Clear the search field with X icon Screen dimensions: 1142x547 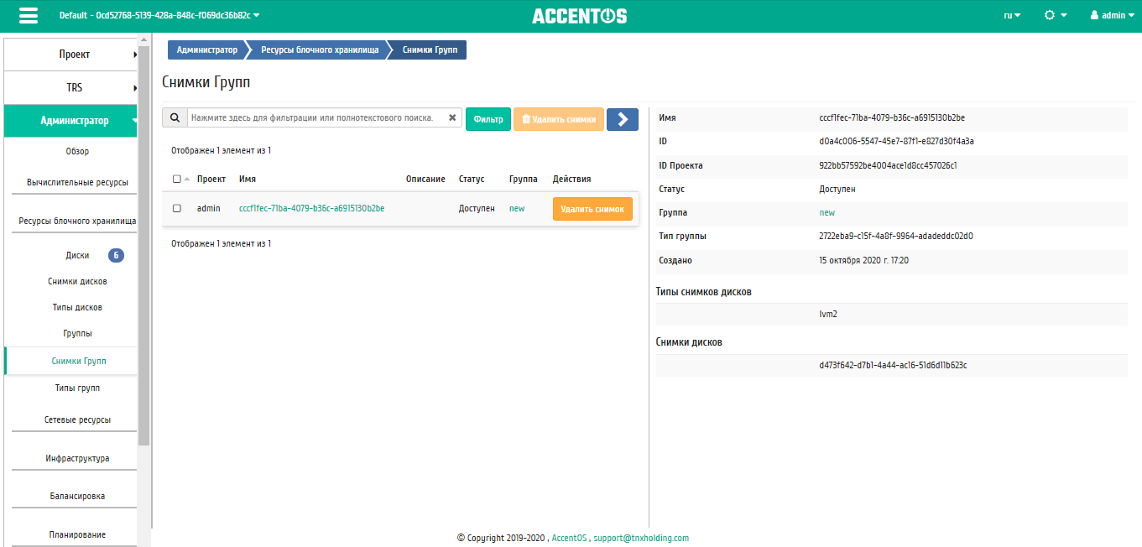click(x=452, y=118)
